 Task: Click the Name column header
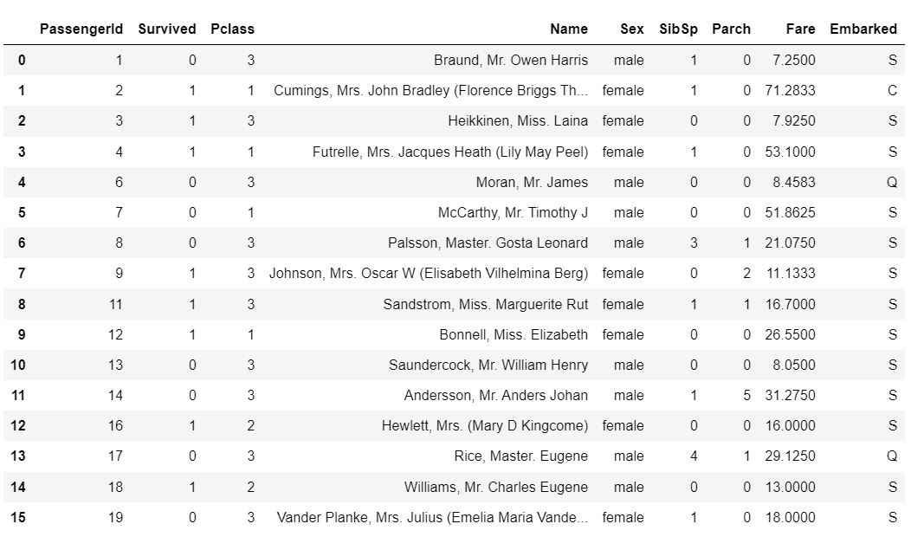tap(568, 29)
